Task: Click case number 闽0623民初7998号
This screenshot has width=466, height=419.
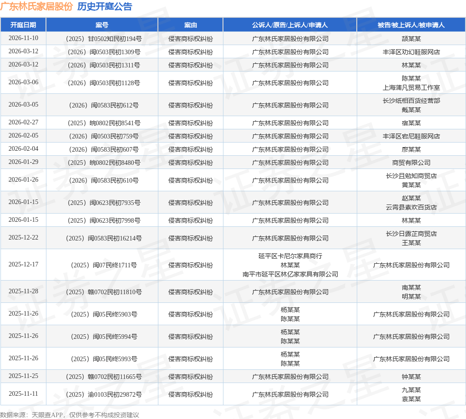Action: [x=104, y=220]
